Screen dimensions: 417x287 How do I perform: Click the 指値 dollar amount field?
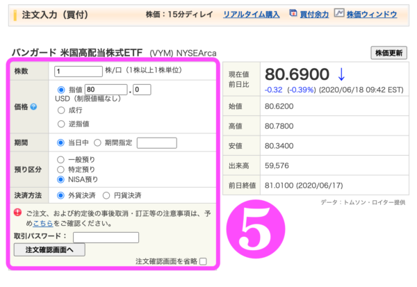pyautogui.click(x=106, y=90)
